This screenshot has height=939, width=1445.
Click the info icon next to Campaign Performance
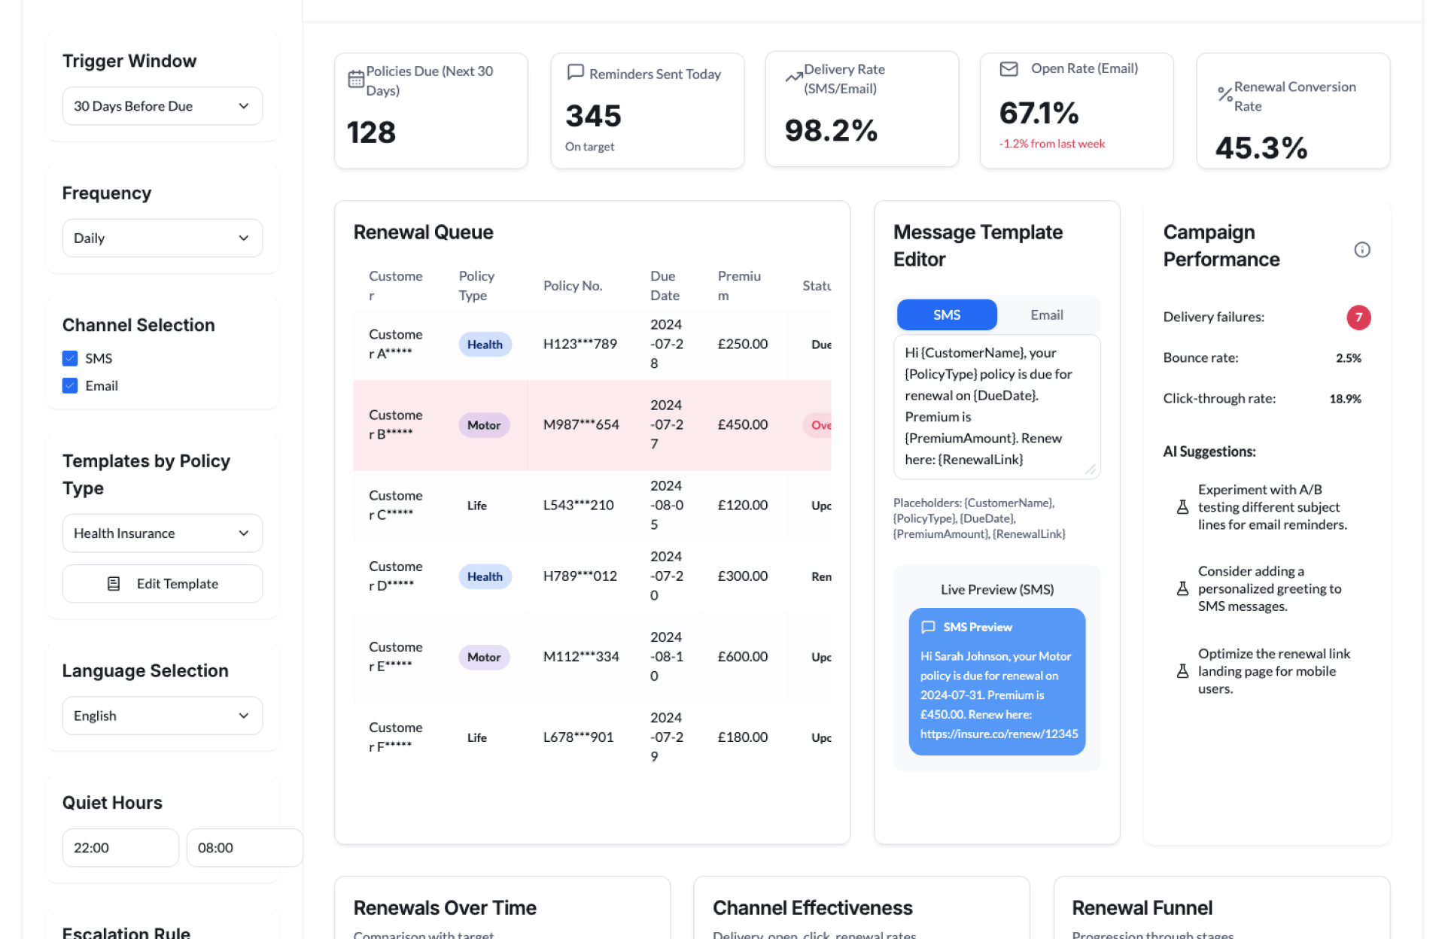1361,250
